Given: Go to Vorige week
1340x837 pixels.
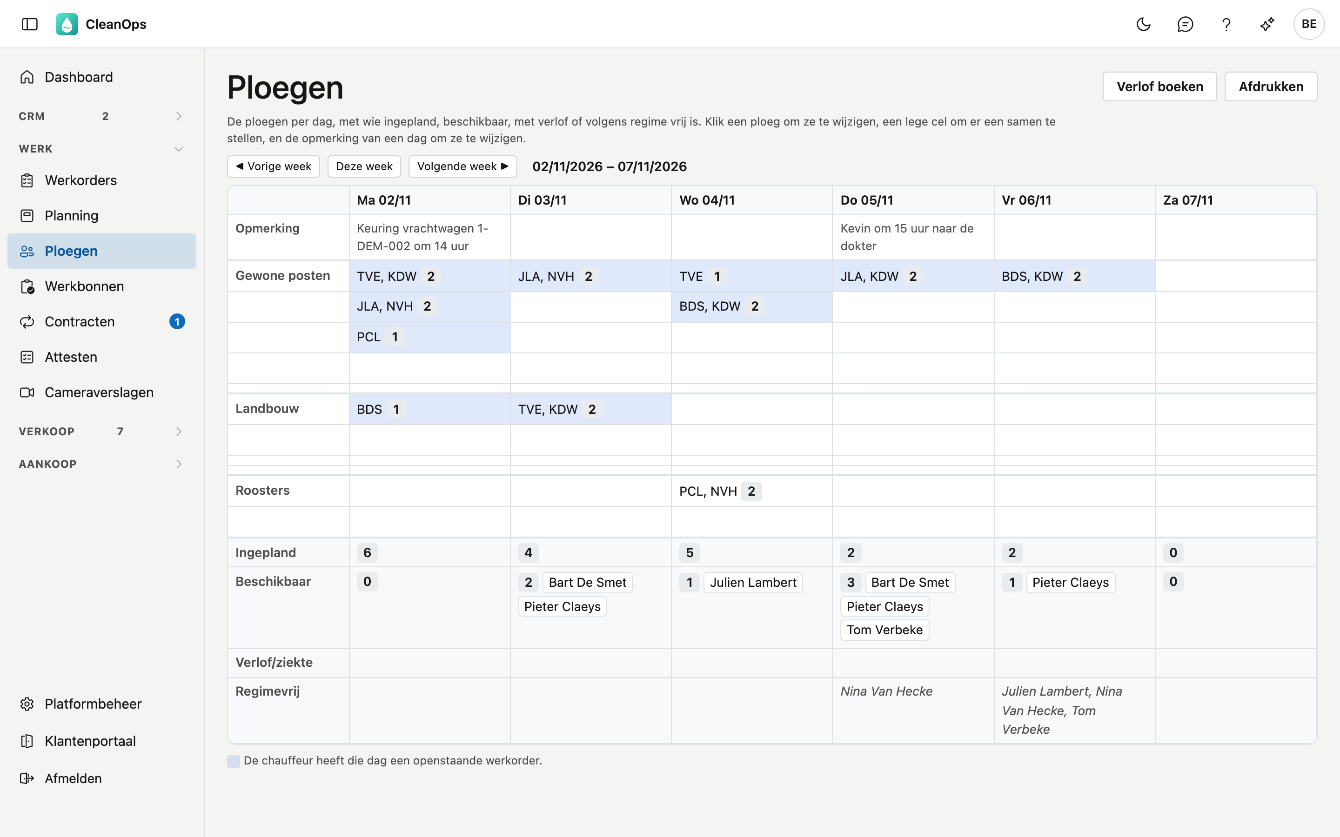Looking at the screenshot, I should pyautogui.click(x=274, y=166).
